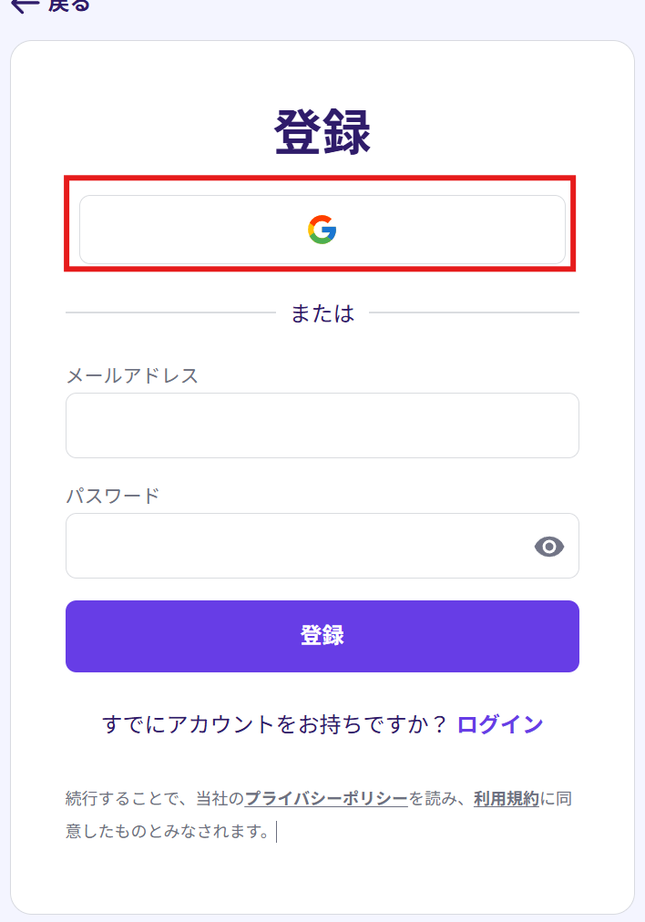Click the divider line right of または
The image size is (645, 922).
pyautogui.click(x=474, y=312)
